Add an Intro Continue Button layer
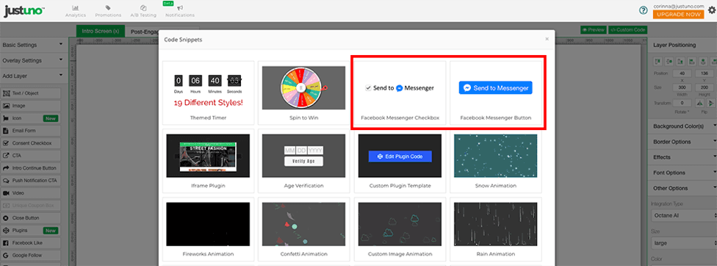Viewport: 717px width, 266px height. tap(31, 168)
